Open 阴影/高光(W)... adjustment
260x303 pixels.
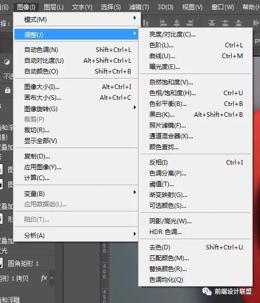[x=196, y=221]
